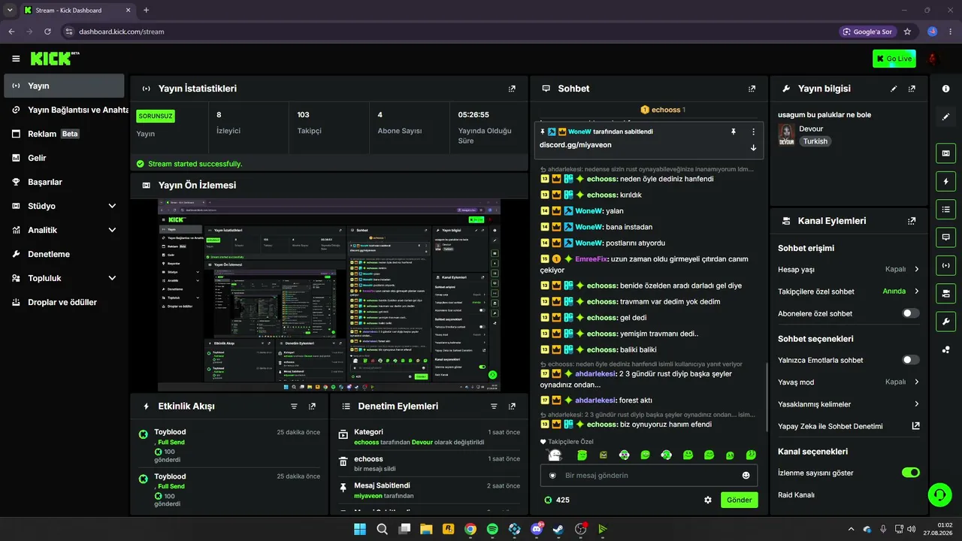This screenshot has width=962, height=541.
Task: Unpin the pinned discord message
Action: 734,131
